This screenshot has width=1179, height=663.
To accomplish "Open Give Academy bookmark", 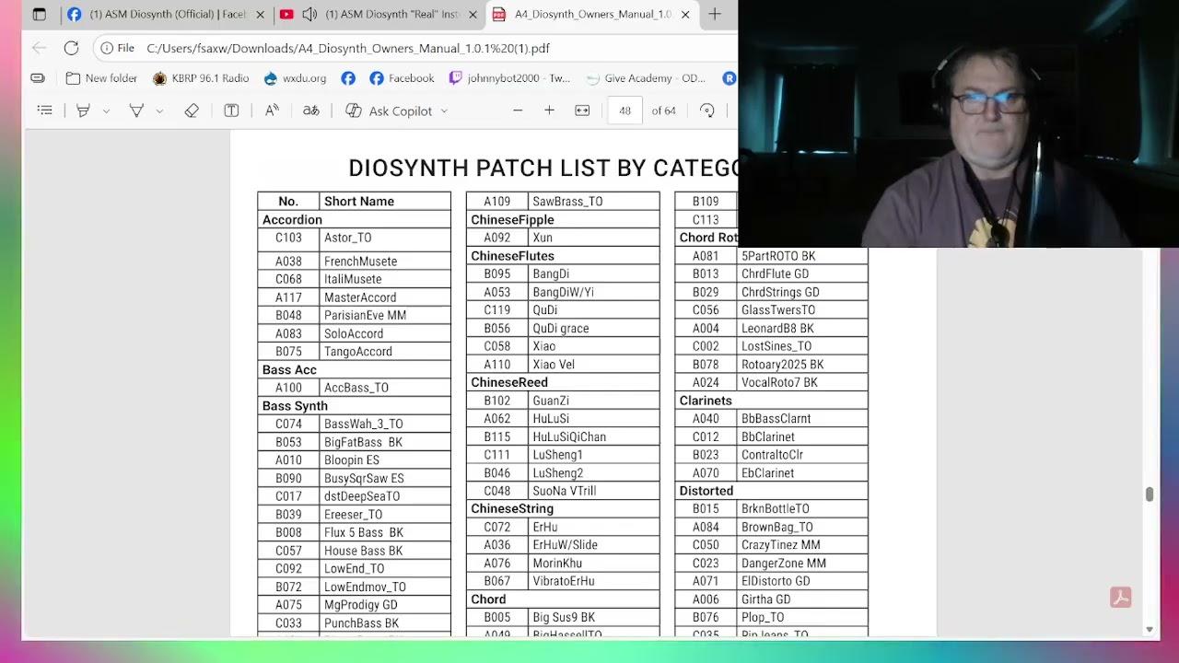I will click(x=646, y=78).
